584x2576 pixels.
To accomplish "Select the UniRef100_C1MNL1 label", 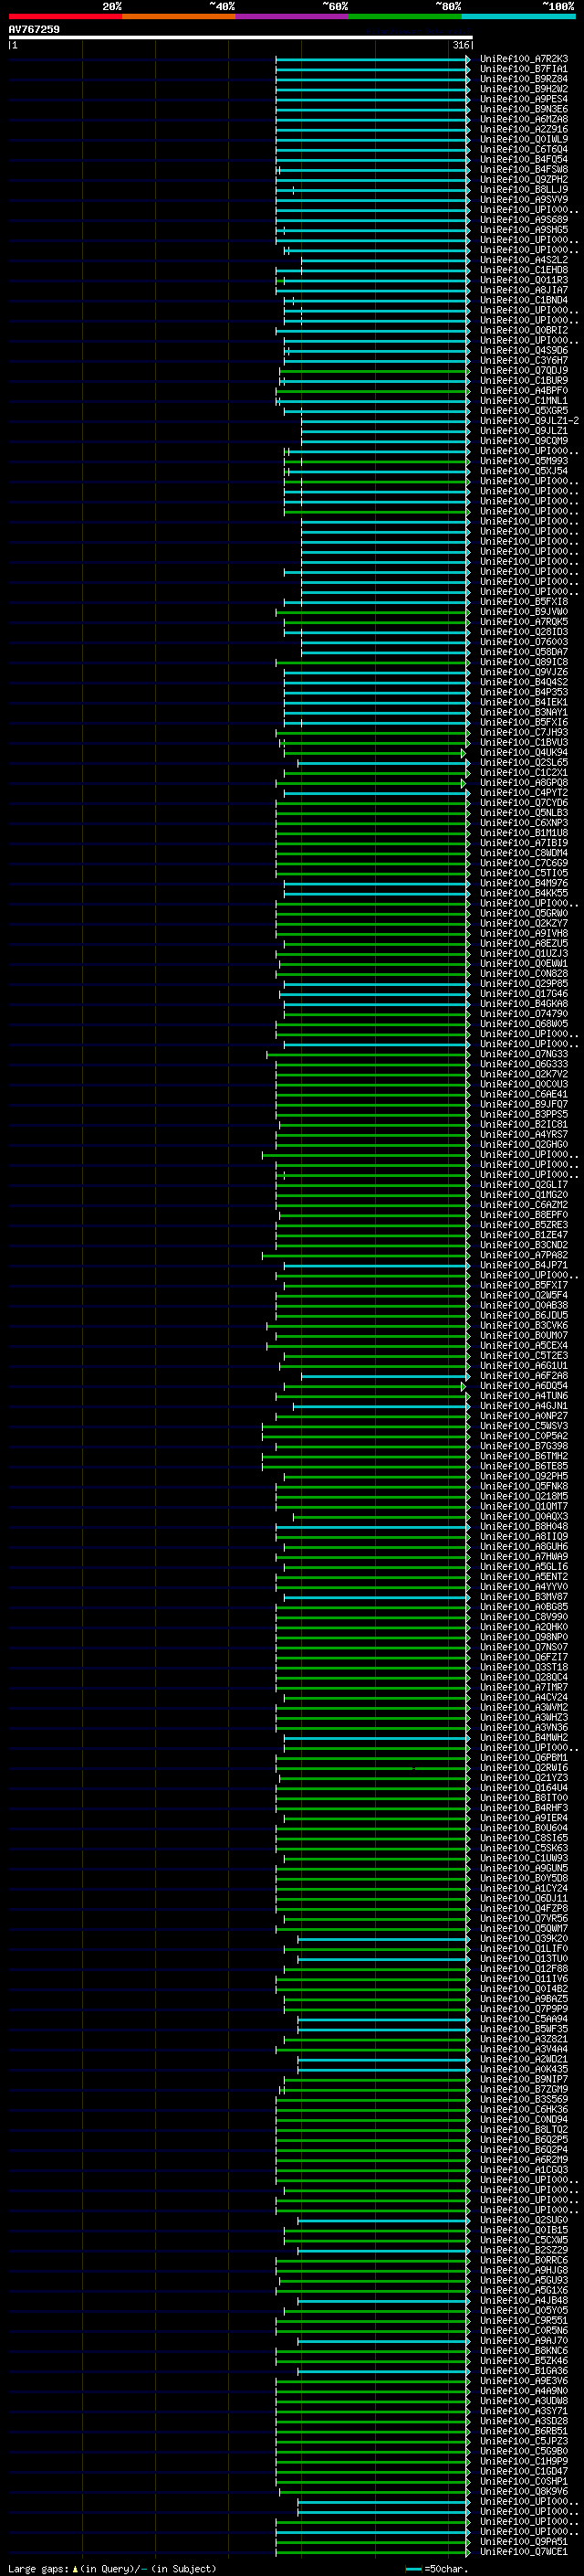I will (x=523, y=401).
